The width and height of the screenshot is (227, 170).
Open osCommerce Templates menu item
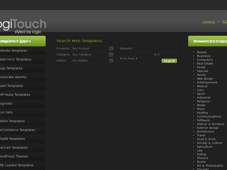pos(22,130)
